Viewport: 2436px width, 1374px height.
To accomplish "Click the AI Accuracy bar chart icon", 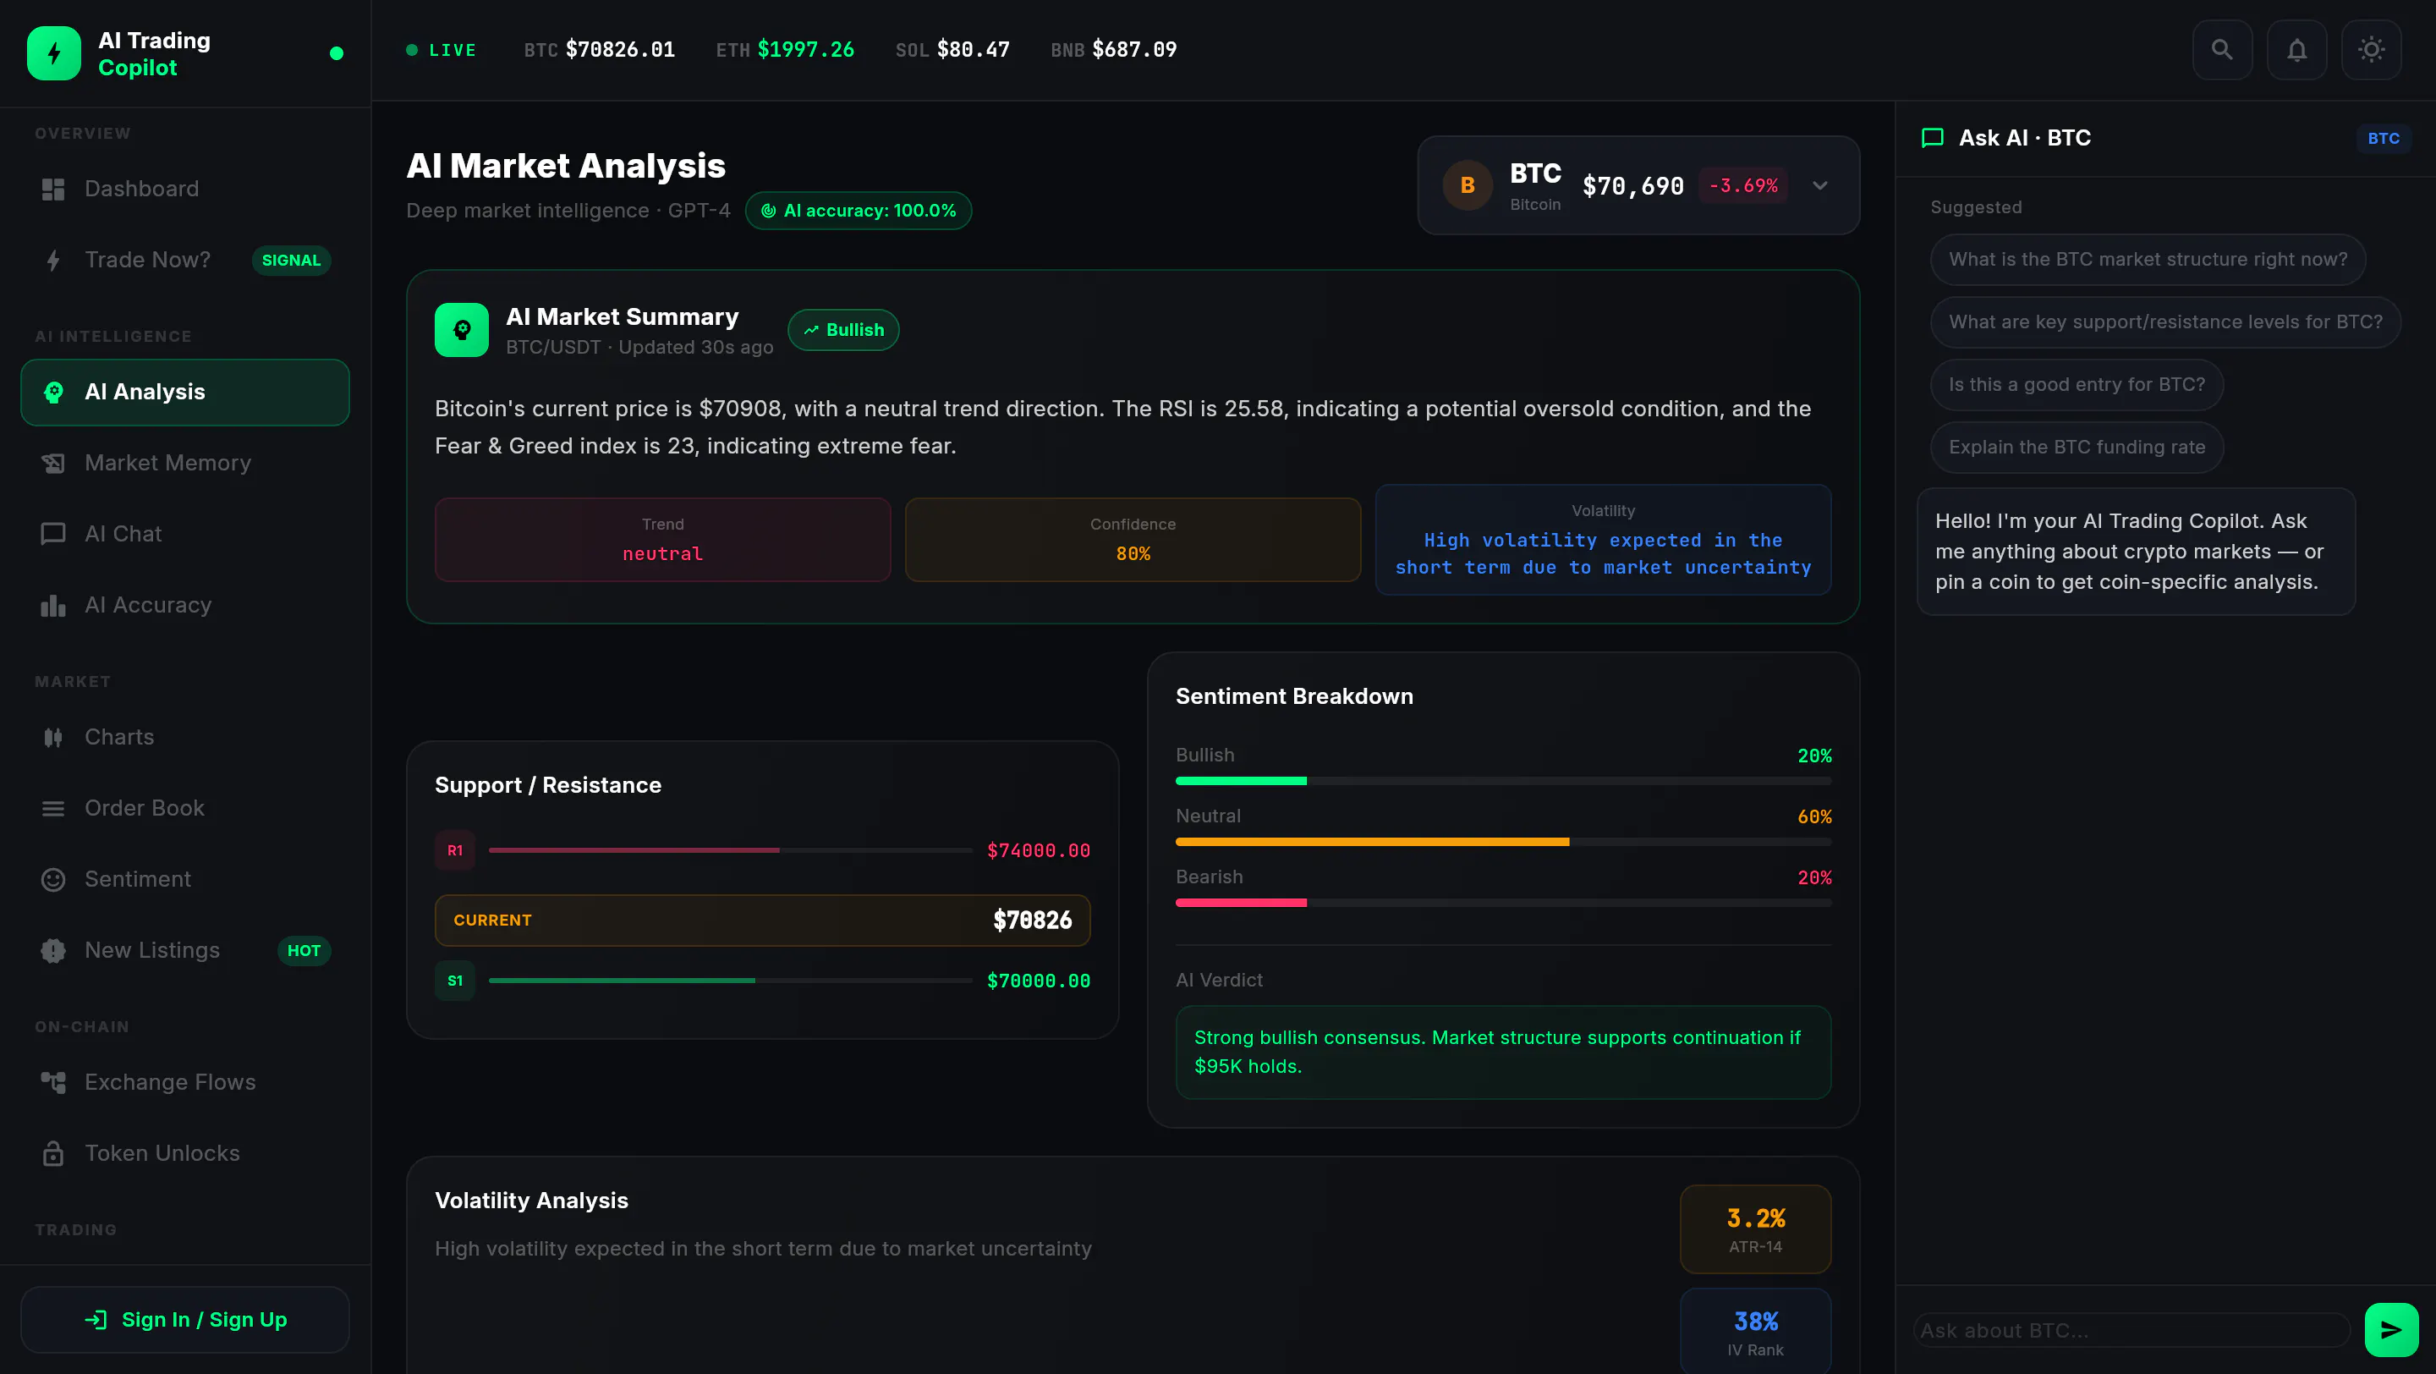I will (53, 605).
